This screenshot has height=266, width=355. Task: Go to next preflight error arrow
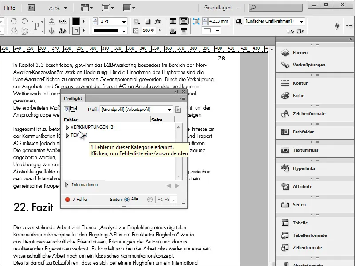177,186
